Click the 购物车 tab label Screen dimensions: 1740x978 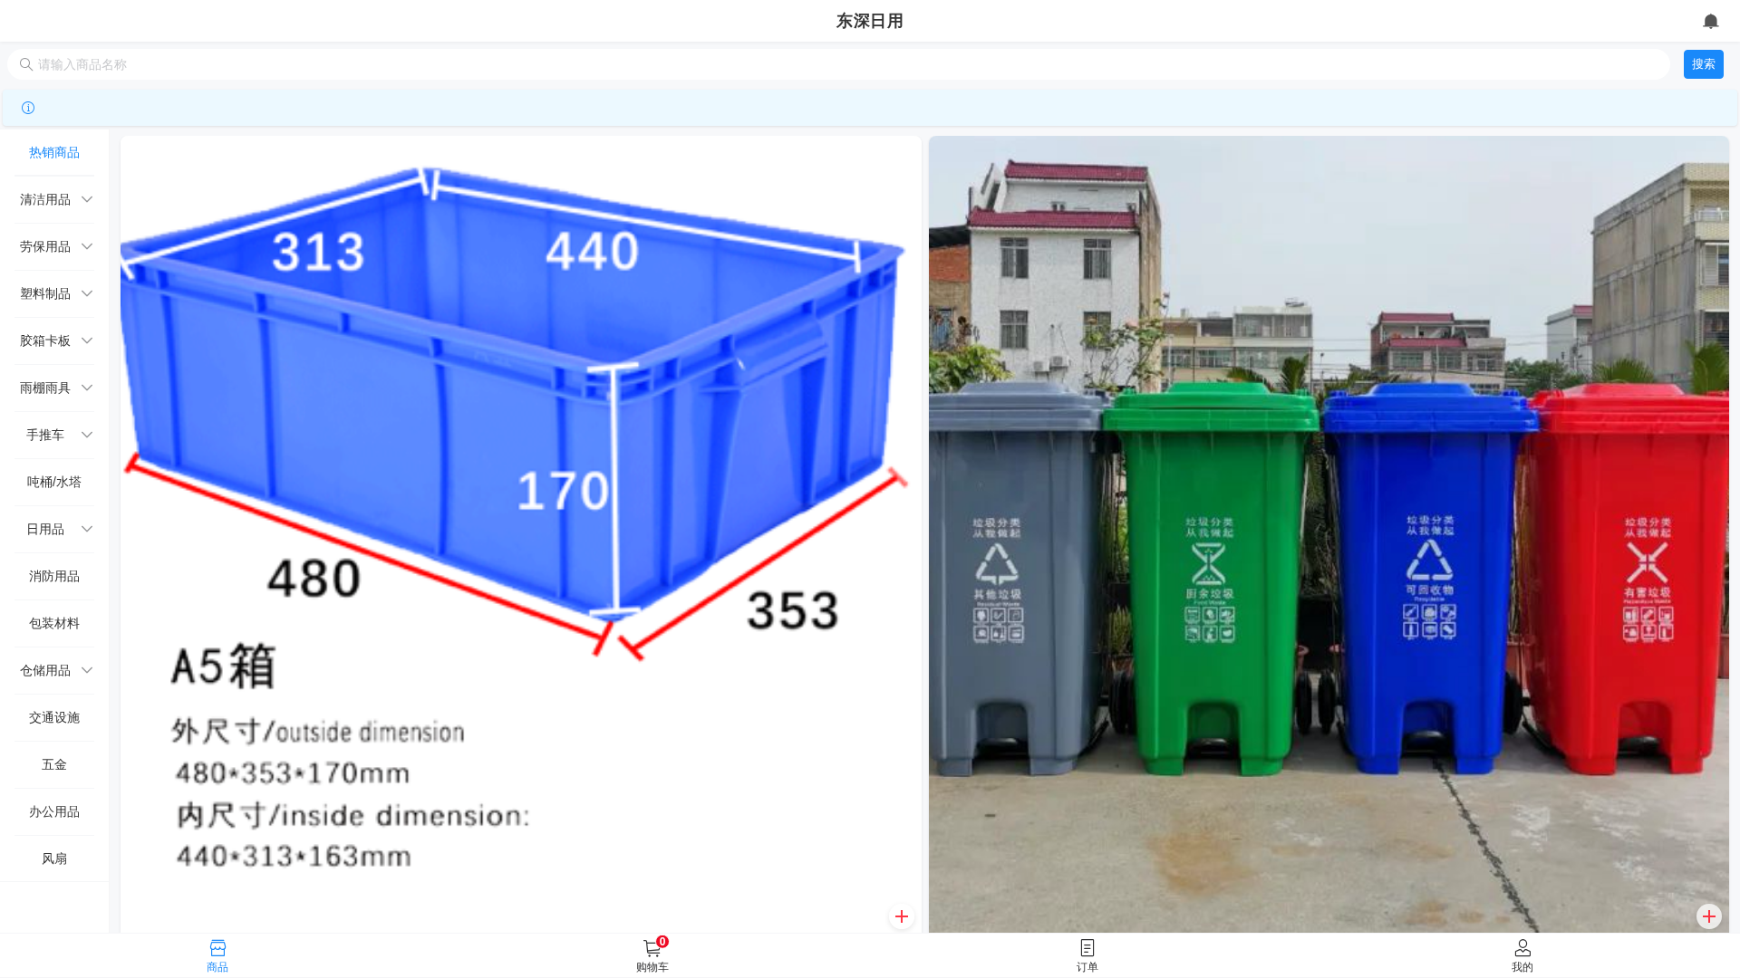tap(652, 967)
